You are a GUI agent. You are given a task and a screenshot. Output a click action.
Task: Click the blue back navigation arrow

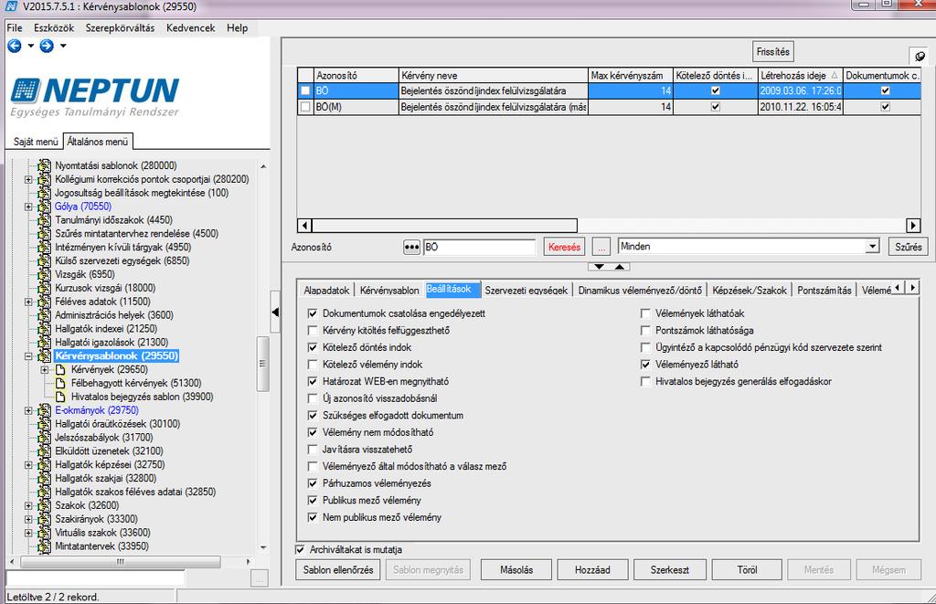(x=15, y=46)
